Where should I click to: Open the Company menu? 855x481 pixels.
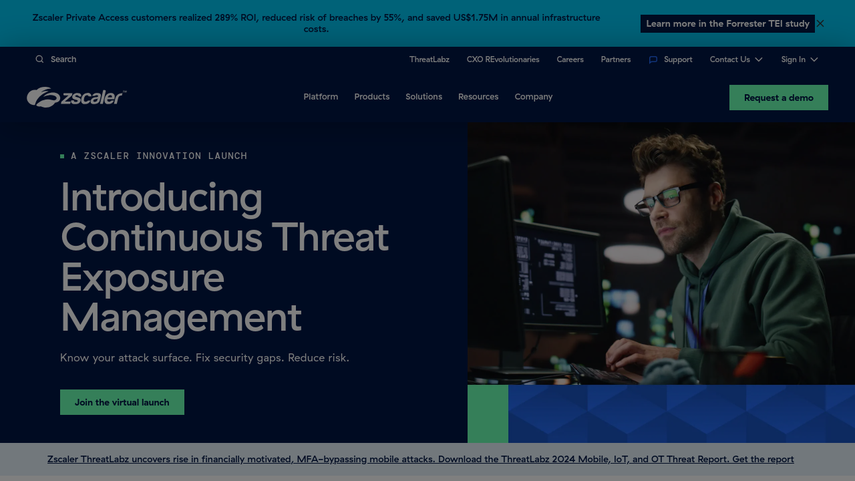point(533,97)
